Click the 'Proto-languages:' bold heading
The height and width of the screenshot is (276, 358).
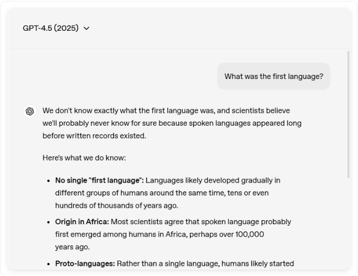[x=85, y=264]
